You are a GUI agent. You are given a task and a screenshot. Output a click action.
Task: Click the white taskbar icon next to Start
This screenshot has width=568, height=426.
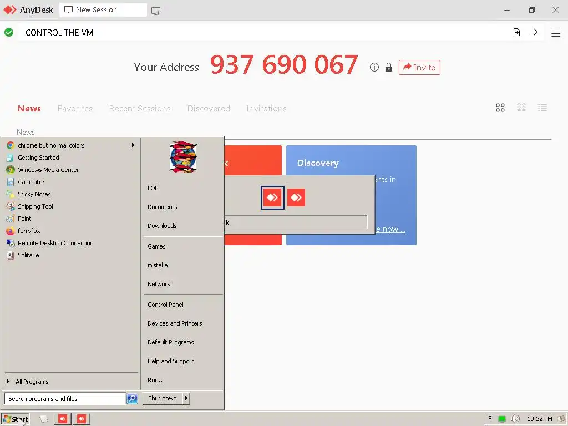(x=43, y=419)
